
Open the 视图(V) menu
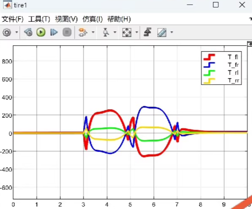pos(66,19)
